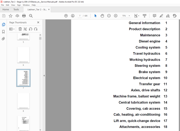The width and height of the screenshot is (180, 131).
Task: Click 'Transfer gear' entry
Action: pos(150,84)
